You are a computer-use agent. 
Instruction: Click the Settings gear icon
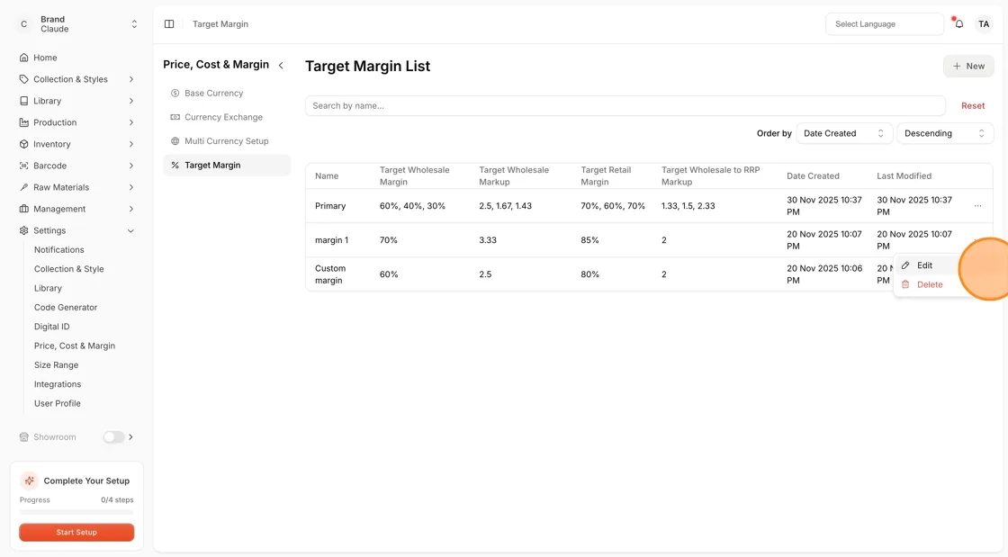pyautogui.click(x=23, y=230)
